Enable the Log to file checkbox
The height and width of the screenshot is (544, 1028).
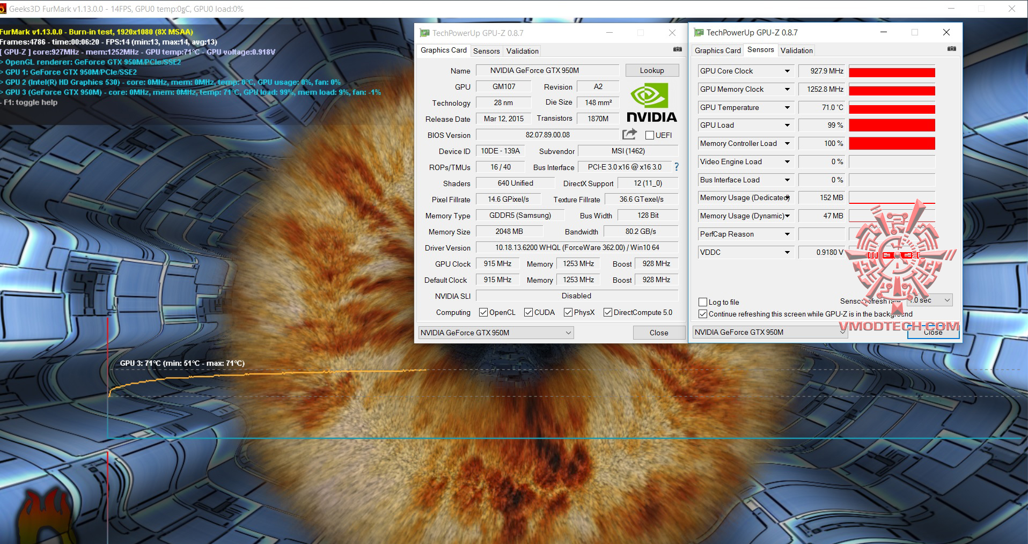[x=703, y=302]
